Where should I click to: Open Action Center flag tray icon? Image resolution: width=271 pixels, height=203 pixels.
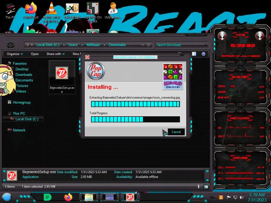coord(229,197)
